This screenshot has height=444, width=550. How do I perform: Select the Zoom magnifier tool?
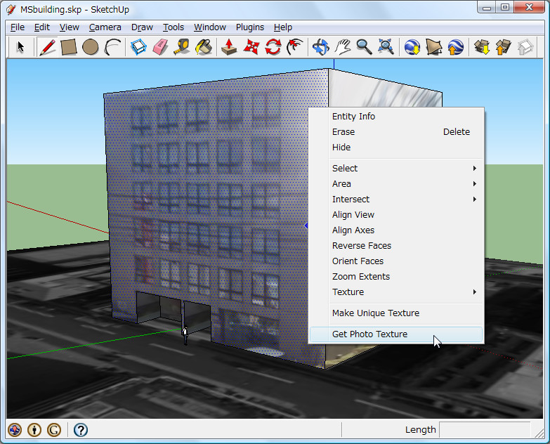tap(364, 47)
